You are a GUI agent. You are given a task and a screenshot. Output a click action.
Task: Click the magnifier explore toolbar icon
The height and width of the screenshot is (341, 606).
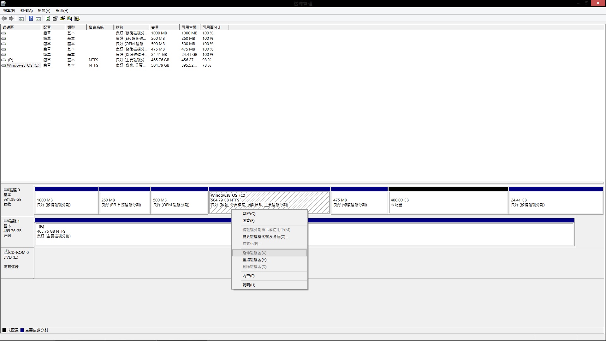(70, 19)
